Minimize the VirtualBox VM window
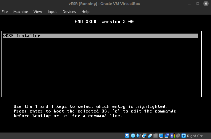 click(x=189, y=4)
